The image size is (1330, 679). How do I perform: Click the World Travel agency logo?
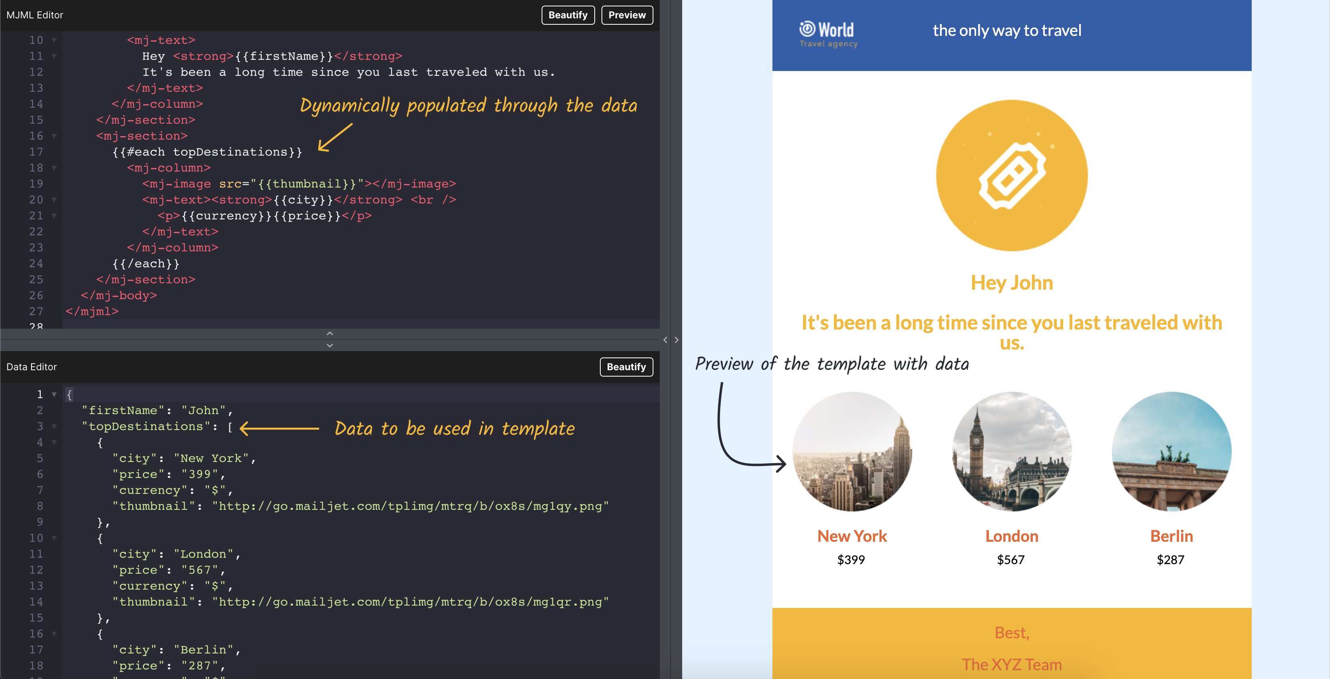pyautogui.click(x=828, y=34)
